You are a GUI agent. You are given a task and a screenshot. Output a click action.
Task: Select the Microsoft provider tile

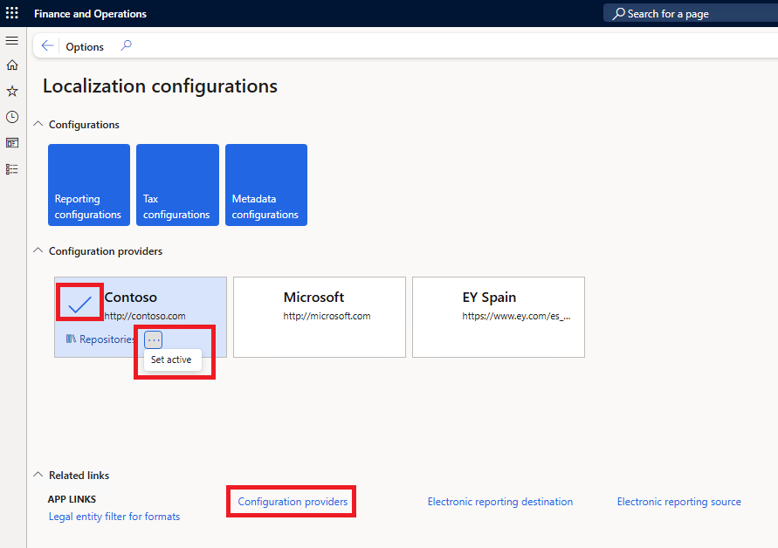(319, 317)
